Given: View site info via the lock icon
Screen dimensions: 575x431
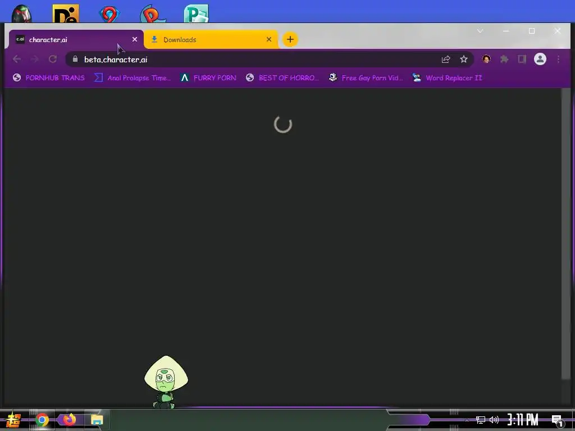Looking at the screenshot, I should tap(75, 59).
